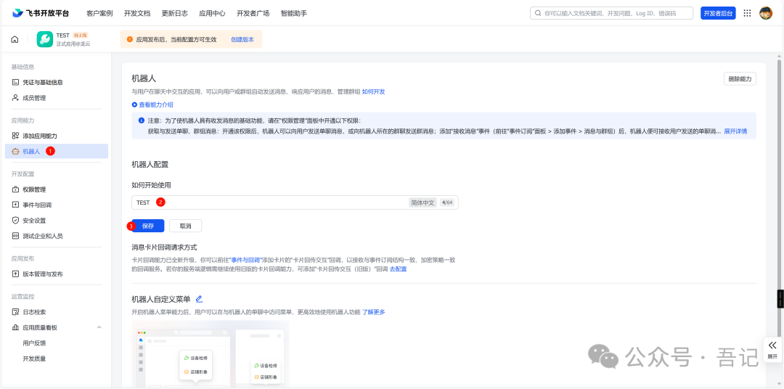Focus the top documentation search box
This screenshot has height=389, width=784.
pyautogui.click(x=611, y=13)
